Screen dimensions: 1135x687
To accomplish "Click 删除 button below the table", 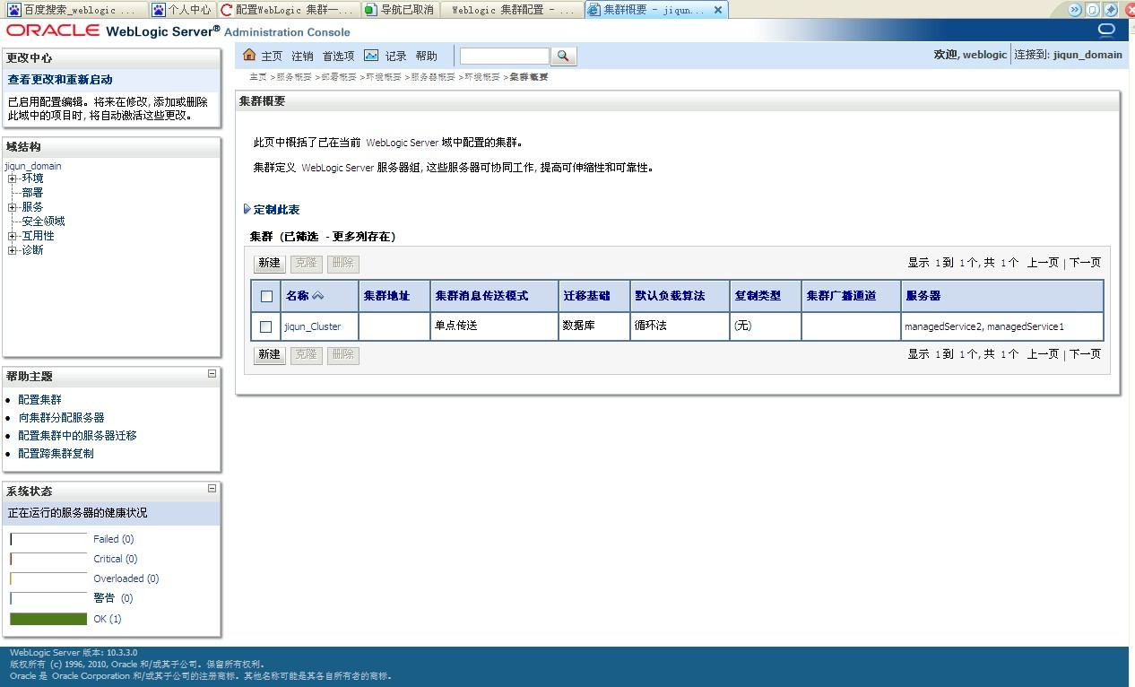I will 342,355.
